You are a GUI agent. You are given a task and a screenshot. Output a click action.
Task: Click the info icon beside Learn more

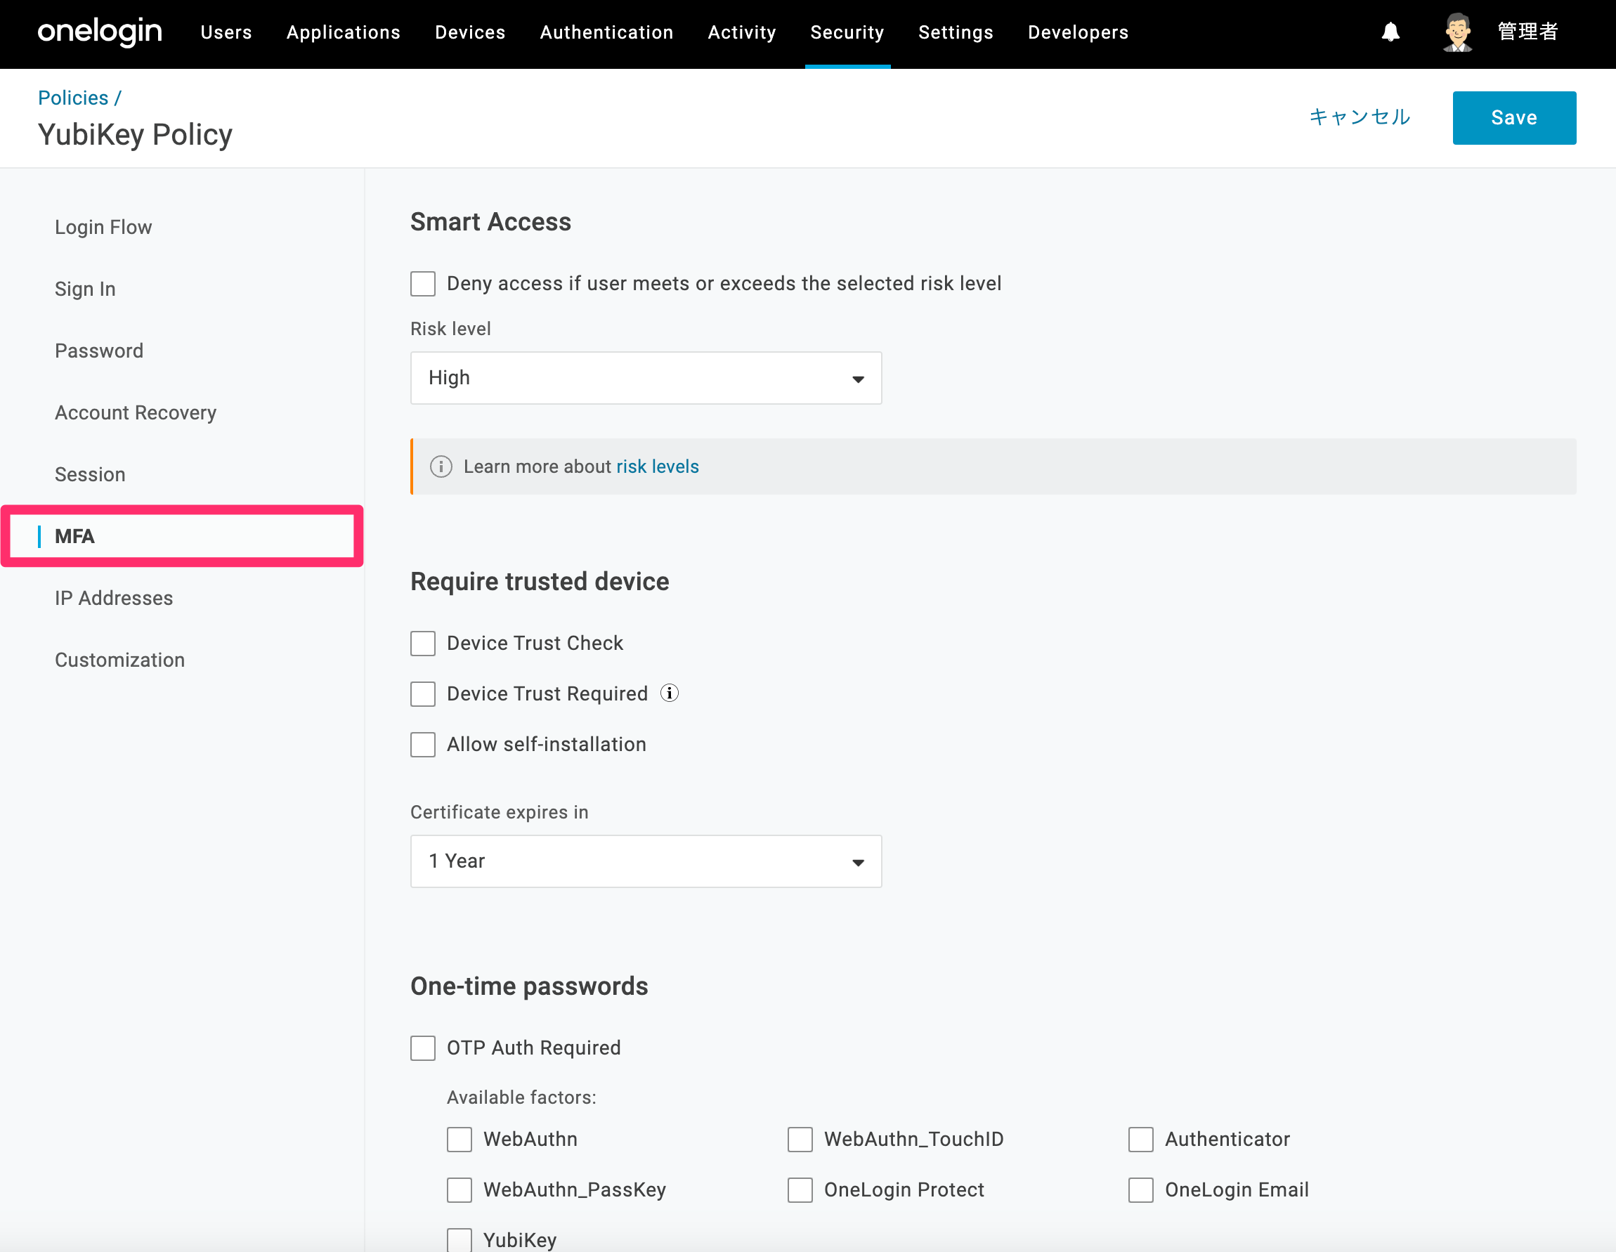point(441,467)
